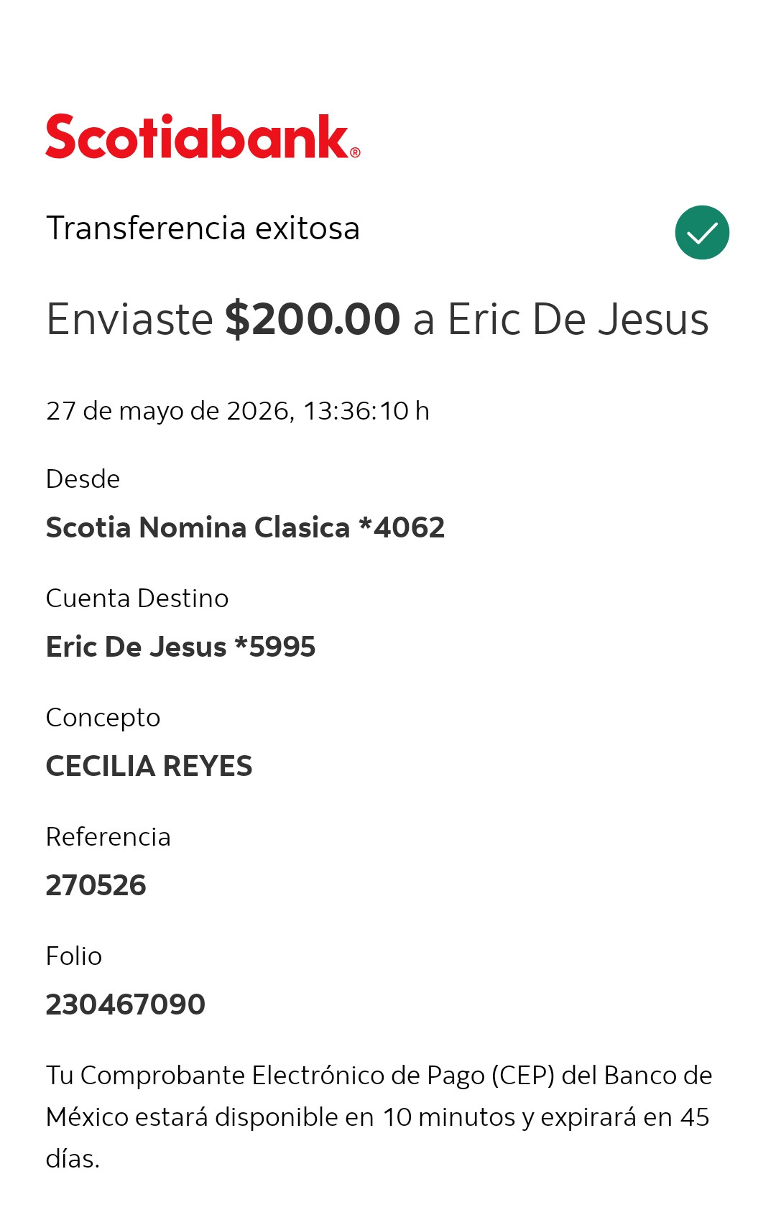
Task: Click the registered trademark symbol after Scotiabank
Action: [x=355, y=152]
